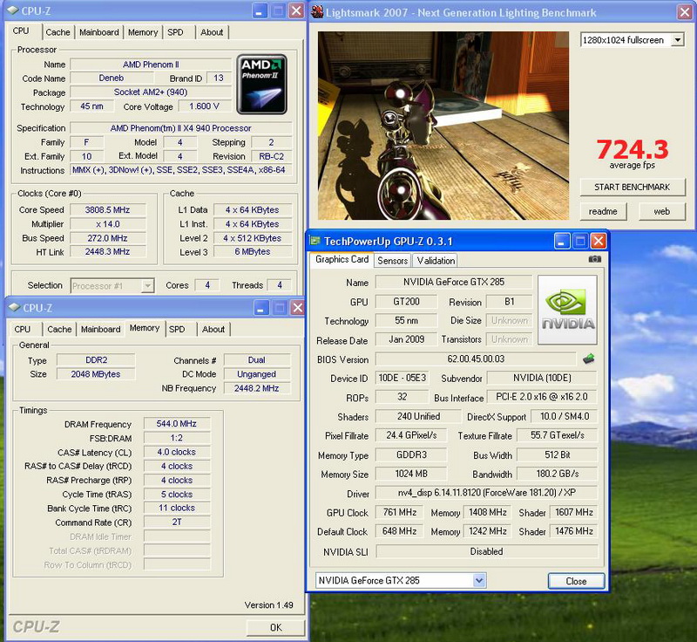The height and width of the screenshot is (642, 697).
Task: Open Memory tab in upper CPU-Z window
Action: (143, 32)
